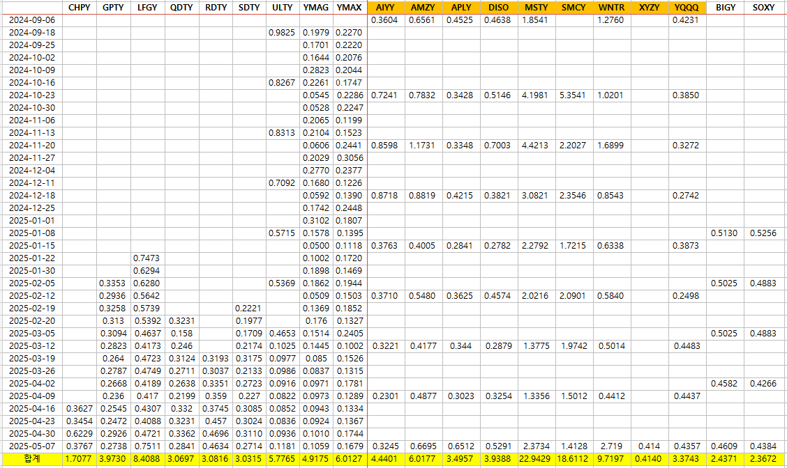This screenshot has height=468, width=787.
Task: Select the ULTY column header
Action: [283, 8]
